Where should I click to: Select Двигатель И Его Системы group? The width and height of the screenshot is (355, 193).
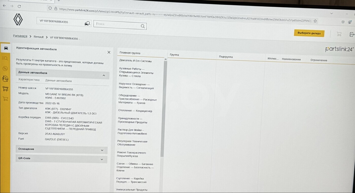coord(135,61)
